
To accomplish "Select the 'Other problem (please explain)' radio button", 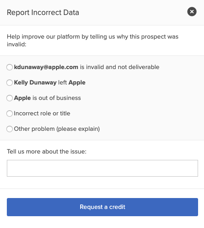I will (10, 129).
